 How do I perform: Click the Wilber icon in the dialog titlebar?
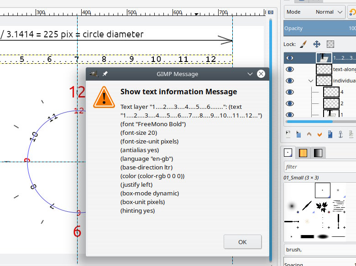pyautogui.click(x=94, y=74)
